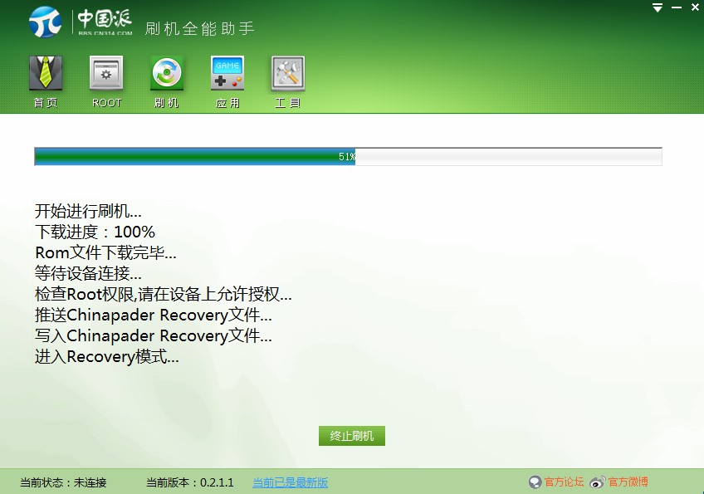Click the 进入Recovery模式... log line

coord(107,356)
